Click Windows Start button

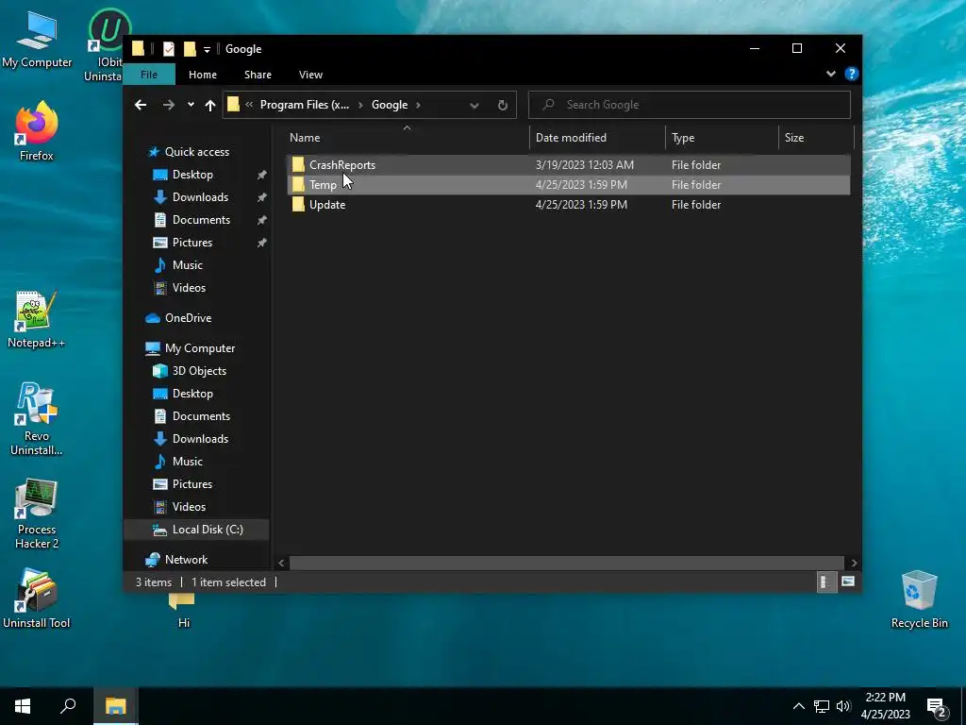click(23, 706)
